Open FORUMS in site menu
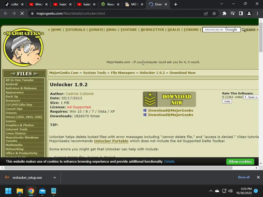This screenshot has height=197, width=263. [191, 30]
